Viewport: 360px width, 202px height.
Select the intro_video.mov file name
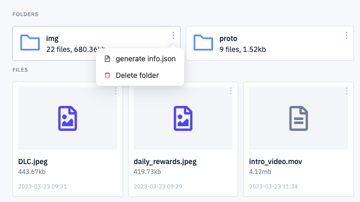coord(275,161)
